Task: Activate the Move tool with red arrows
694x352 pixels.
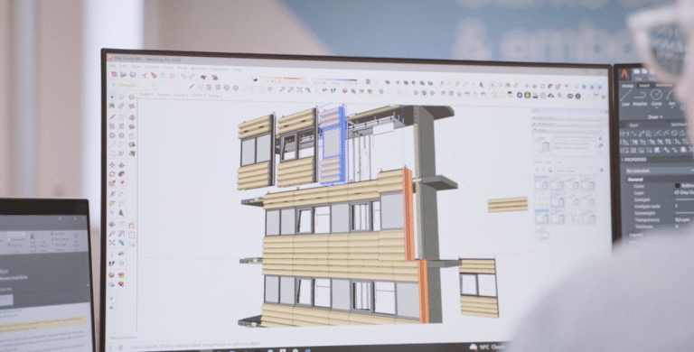Action: point(112,165)
